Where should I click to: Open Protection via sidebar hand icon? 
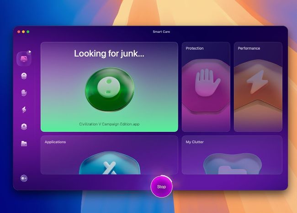tap(24, 93)
